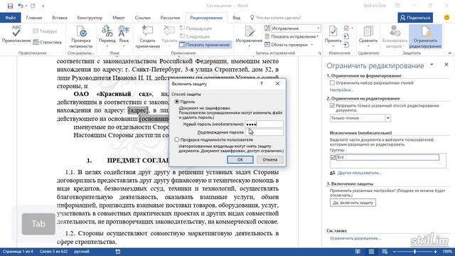Undo the last action in the quick access toolbar
The height and width of the screenshot is (256, 455).
coord(21,6)
